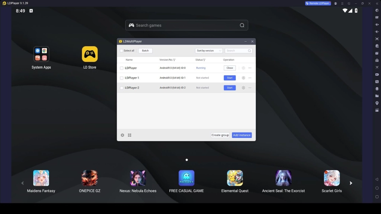Click the Create group button
381x214 pixels.
[220, 135]
